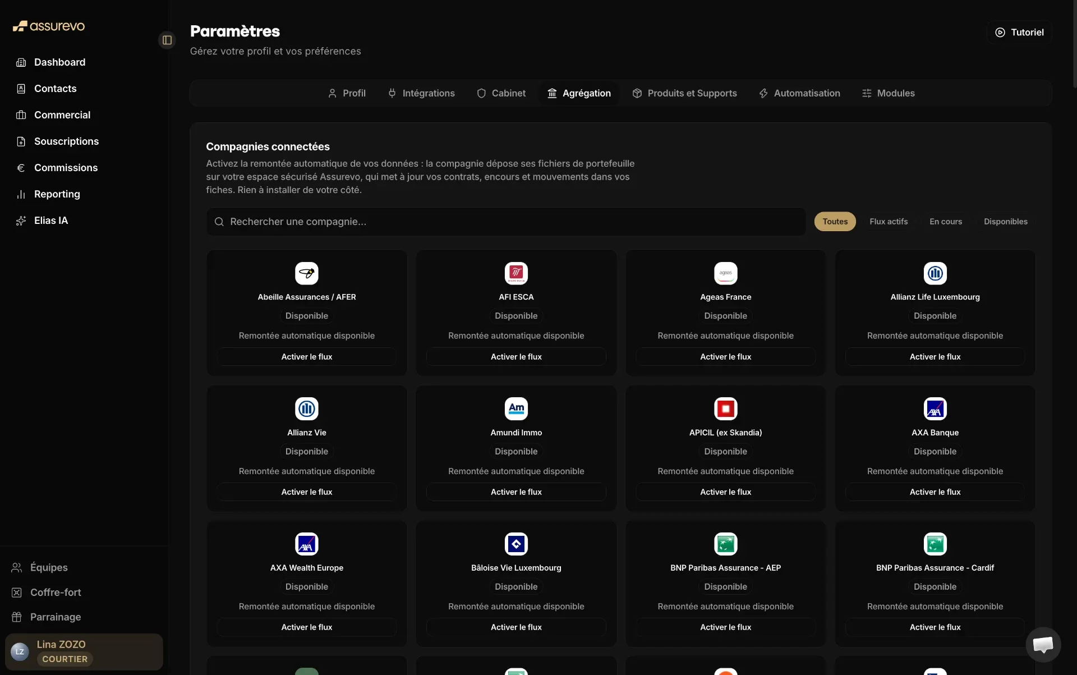Viewport: 1077px width, 675px height.
Task: Focus the Rechercher une compagnie search field
Action: [506, 222]
